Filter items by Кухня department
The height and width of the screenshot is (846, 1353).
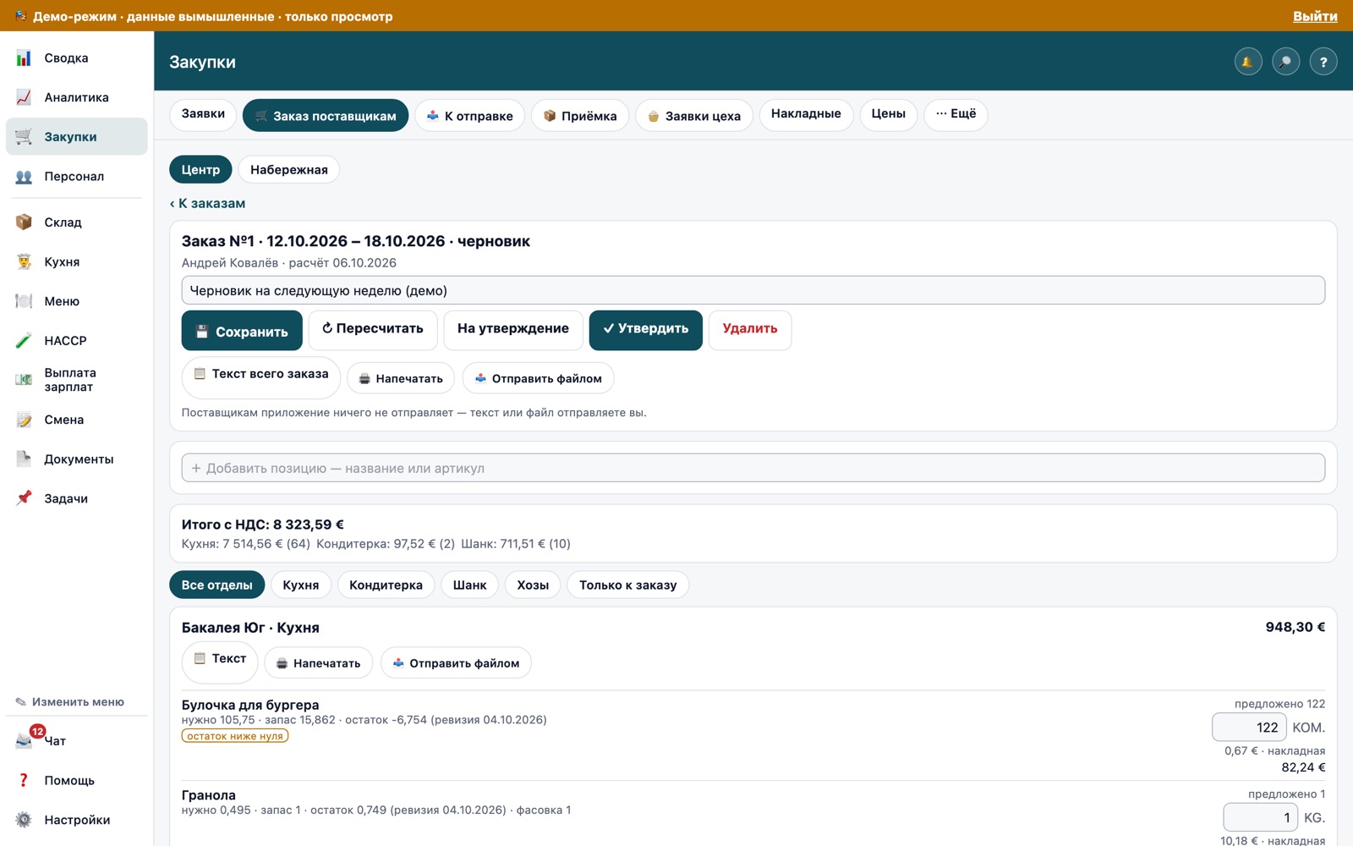click(x=301, y=585)
